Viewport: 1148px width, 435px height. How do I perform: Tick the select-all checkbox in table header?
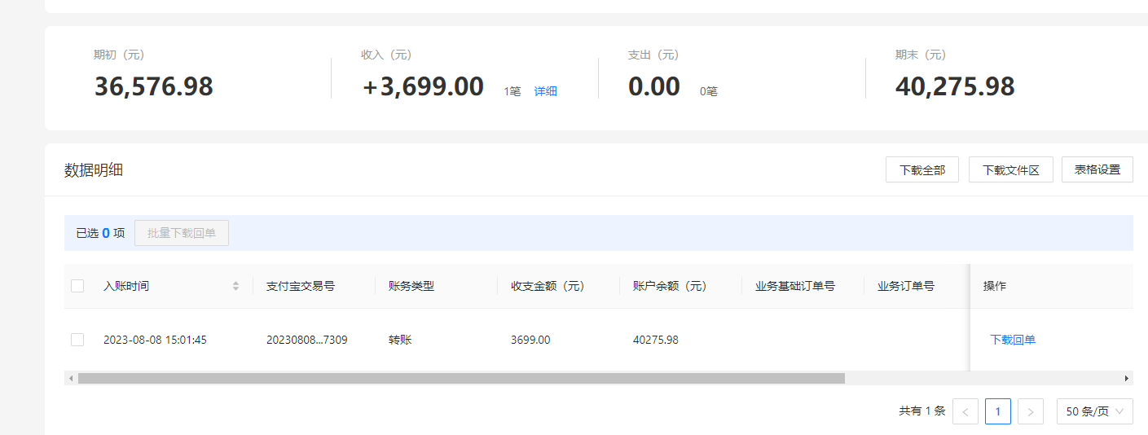click(77, 286)
